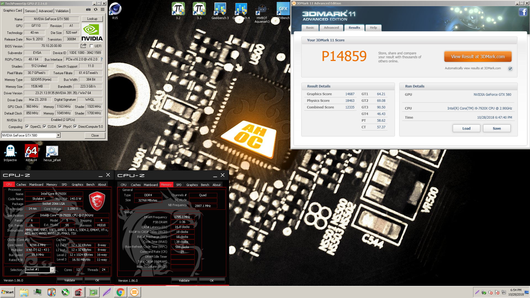Click the orange 3DMark taskbar icon
The image size is (530, 298).
click(134, 292)
